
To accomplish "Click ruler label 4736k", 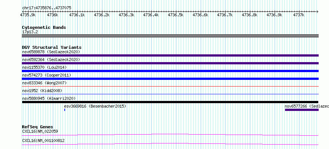I will pyautogui.click(x=52, y=15).
